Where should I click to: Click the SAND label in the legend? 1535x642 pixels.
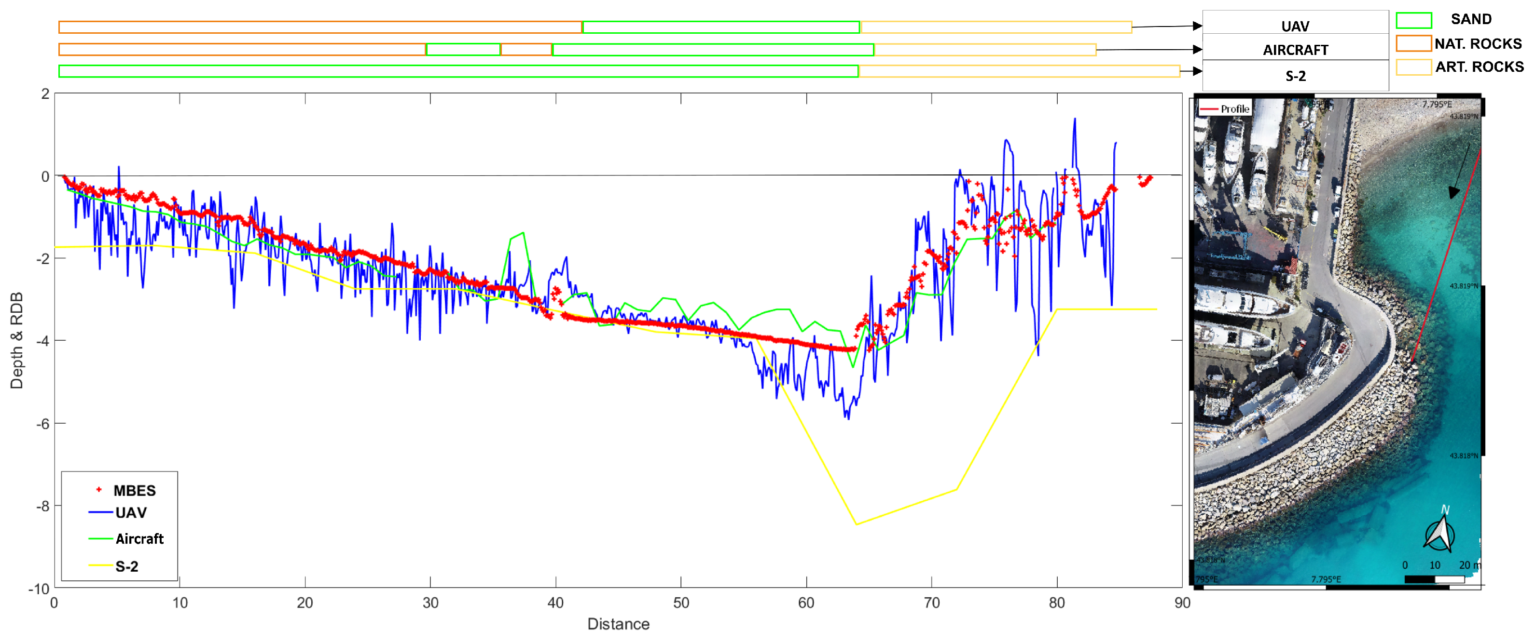click(1471, 20)
